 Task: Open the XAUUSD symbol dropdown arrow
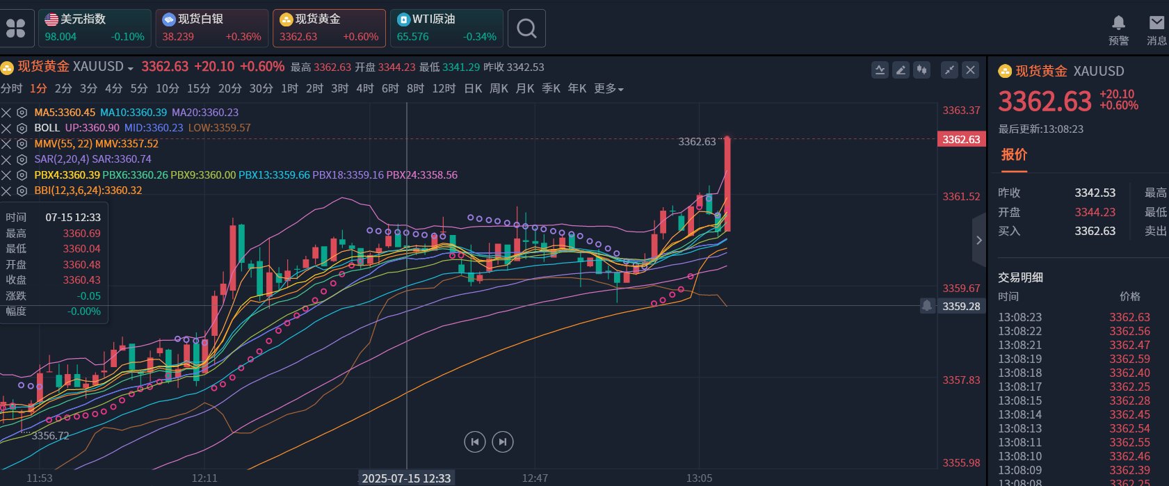point(130,68)
